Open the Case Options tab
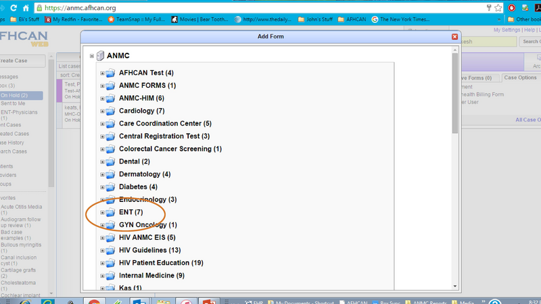Screen dimensions: 541x304 520,78
